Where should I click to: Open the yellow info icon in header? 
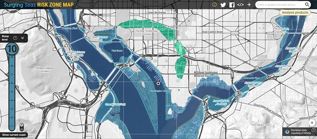click(214, 5)
